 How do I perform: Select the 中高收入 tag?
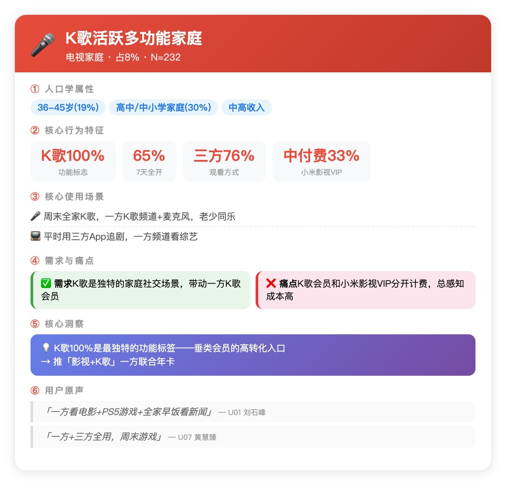247,107
